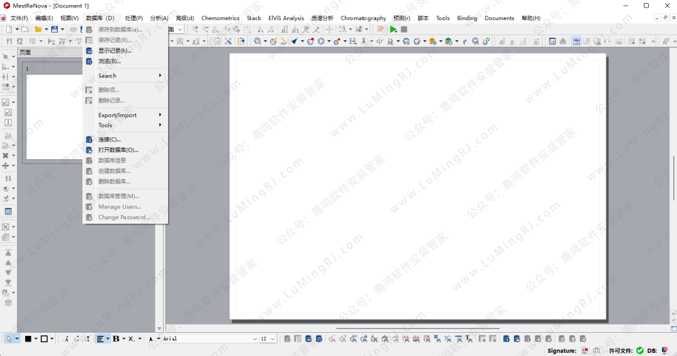Click the f1 toolbar button
The image size is (677, 356).
click(x=9, y=41)
